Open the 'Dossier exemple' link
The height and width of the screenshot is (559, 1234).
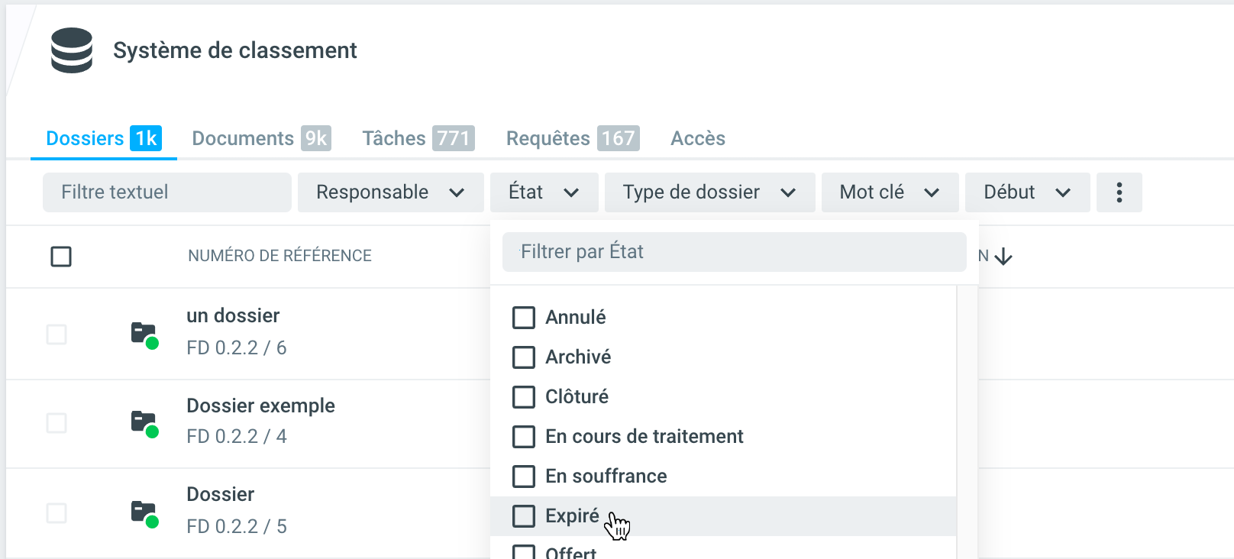click(260, 406)
